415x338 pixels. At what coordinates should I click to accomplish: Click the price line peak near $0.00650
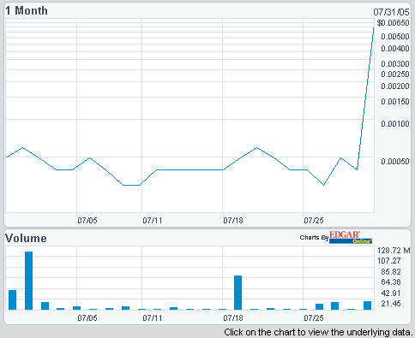click(373, 27)
